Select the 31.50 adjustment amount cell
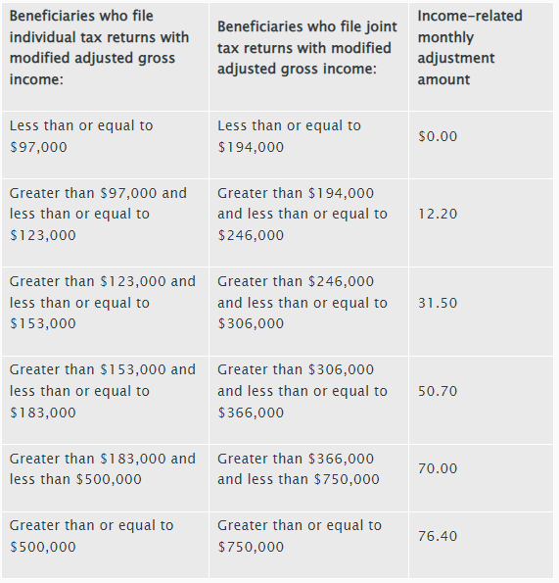The width and height of the screenshot is (559, 583). click(481, 312)
